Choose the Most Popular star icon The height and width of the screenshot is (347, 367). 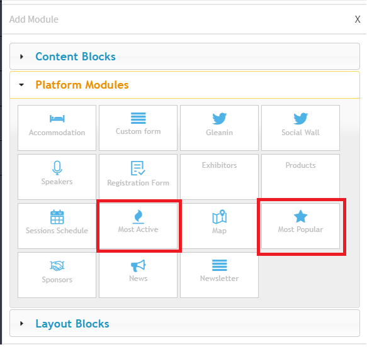tap(300, 216)
